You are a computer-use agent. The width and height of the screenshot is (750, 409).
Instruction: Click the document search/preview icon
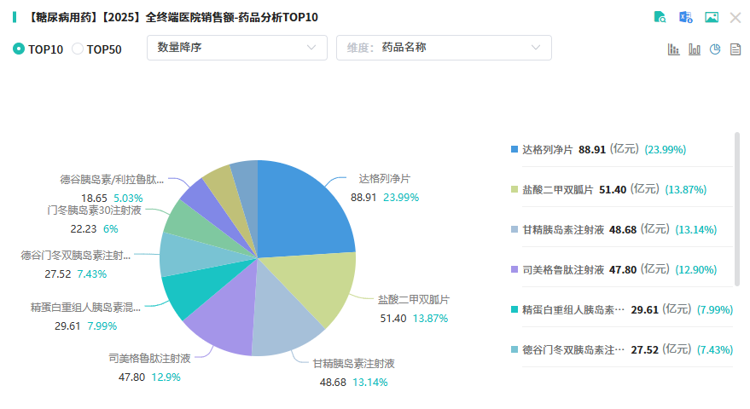tap(660, 17)
